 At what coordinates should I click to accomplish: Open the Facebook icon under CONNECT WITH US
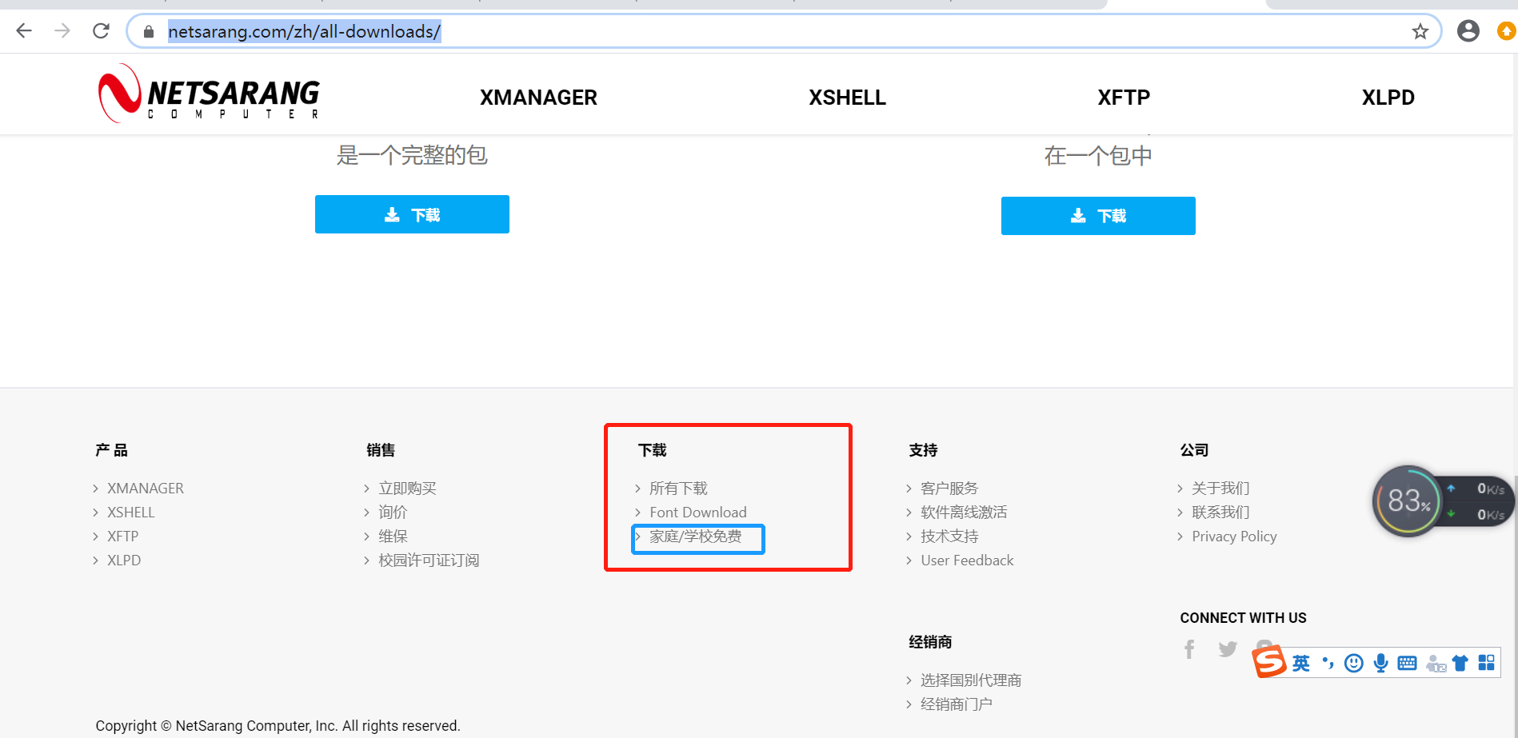coord(1189,648)
